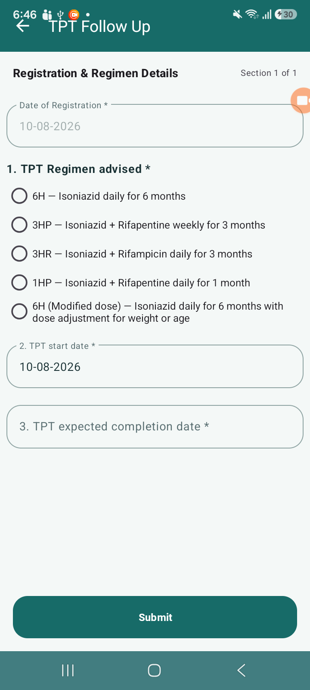Image resolution: width=310 pixels, height=690 pixels.
Task: Submit the TPT Follow Up form
Action: [155, 617]
